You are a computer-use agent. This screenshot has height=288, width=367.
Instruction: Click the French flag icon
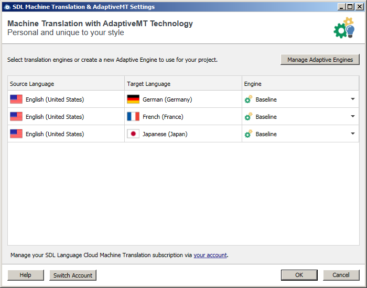[x=133, y=116]
